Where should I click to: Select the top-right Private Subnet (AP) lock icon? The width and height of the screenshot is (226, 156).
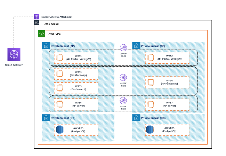coord(136,46)
